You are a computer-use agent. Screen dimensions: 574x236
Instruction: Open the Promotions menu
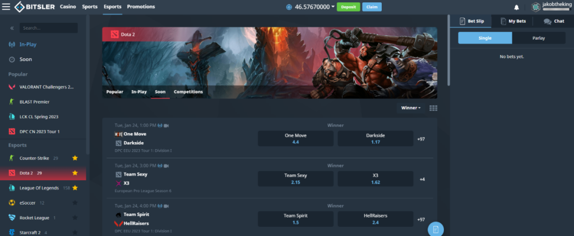coord(141,7)
